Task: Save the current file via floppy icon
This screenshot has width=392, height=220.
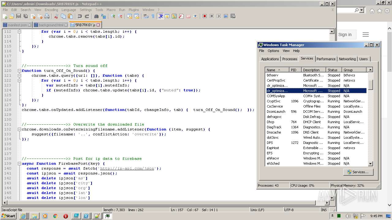Action: (18, 16)
